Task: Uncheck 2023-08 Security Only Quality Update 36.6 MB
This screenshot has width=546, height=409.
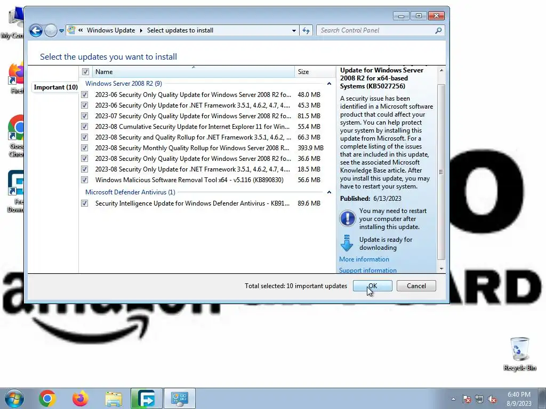Action: coord(85,158)
